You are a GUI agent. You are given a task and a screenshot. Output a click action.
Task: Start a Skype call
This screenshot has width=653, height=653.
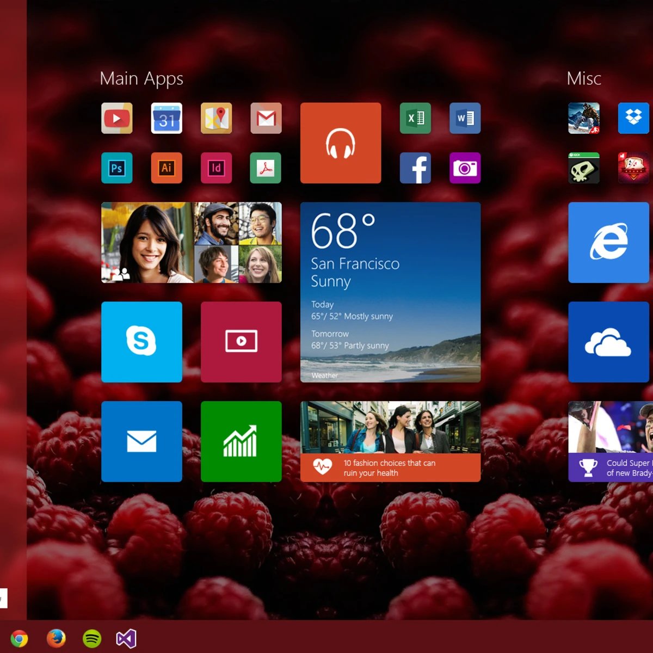141,342
